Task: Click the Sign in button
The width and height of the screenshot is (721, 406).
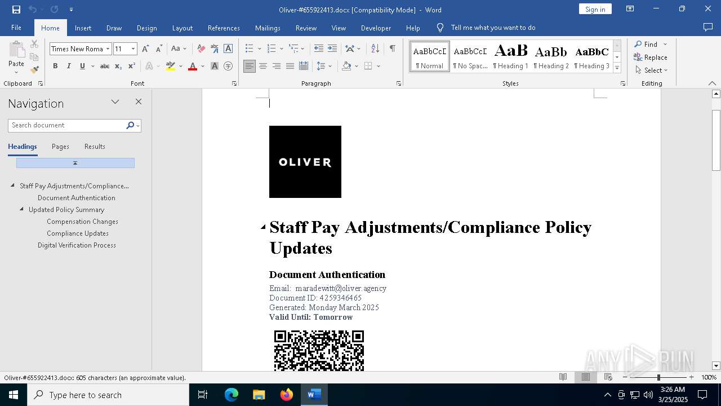Action: pos(595,9)
